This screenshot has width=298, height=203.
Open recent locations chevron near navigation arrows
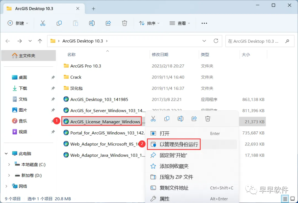[x=30, y=41]
